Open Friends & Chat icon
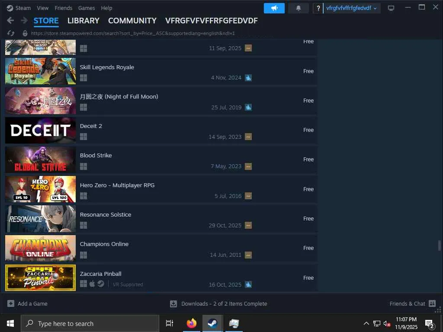Image resolution: width=443 pixels, height=332 pixels. pos(432,303)
